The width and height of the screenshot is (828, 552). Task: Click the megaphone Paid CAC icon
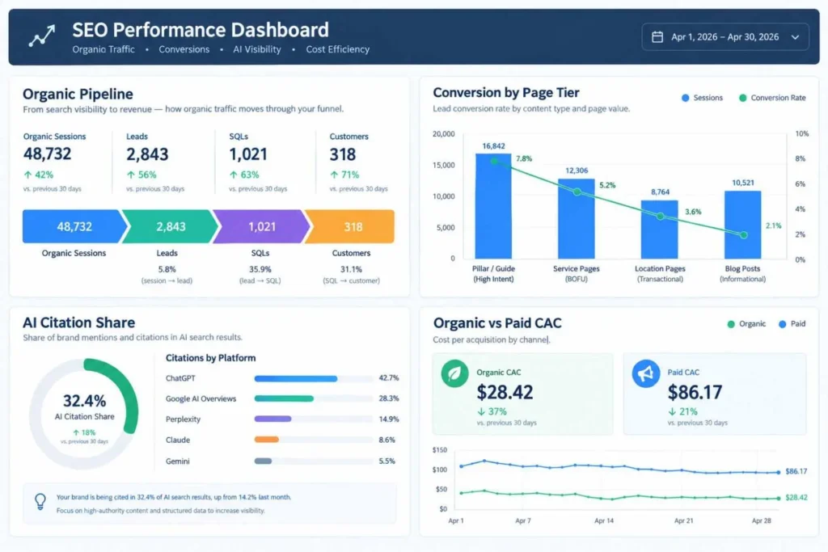646,373
